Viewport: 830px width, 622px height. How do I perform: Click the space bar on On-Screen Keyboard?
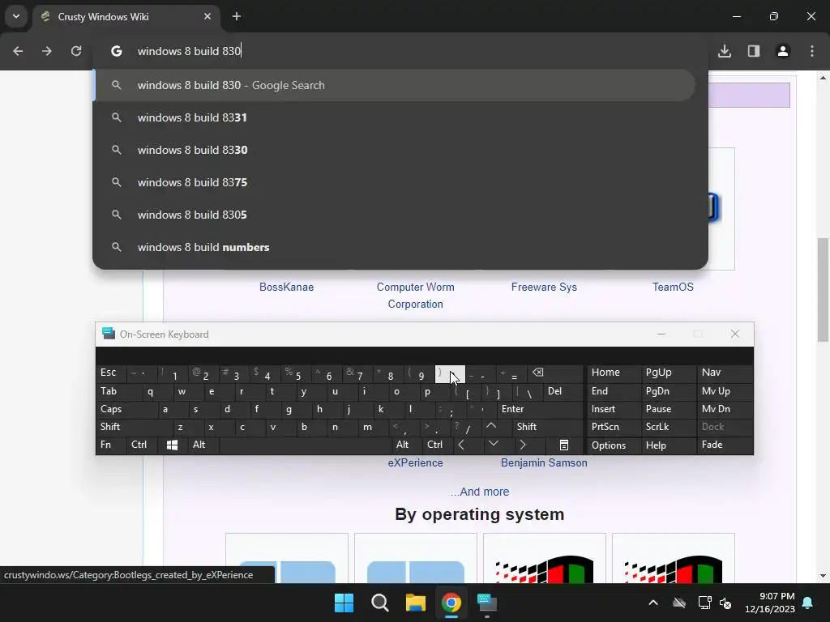pyautogui.click(x=305, y=445)
